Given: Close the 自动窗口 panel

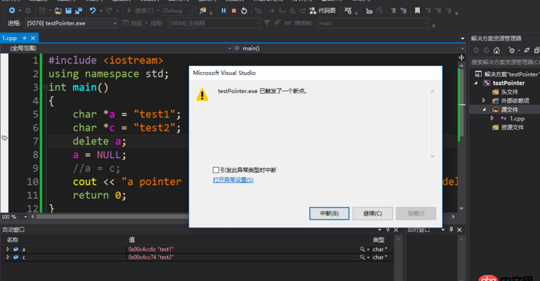Looking at the screenshot, I should coord(396,229).
